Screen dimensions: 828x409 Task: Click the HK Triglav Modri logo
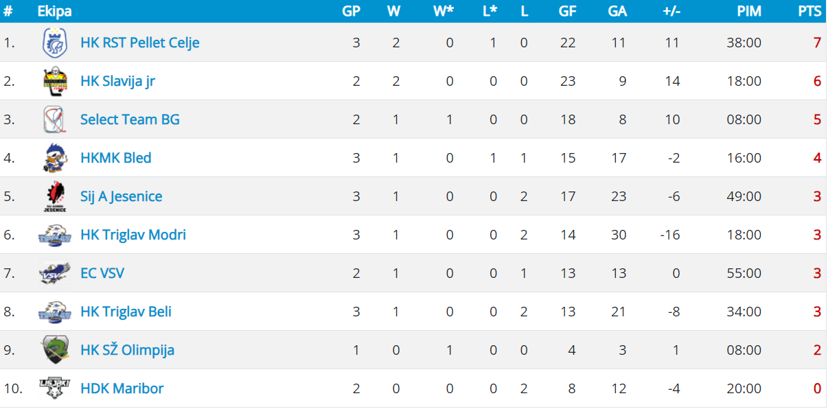55,235
